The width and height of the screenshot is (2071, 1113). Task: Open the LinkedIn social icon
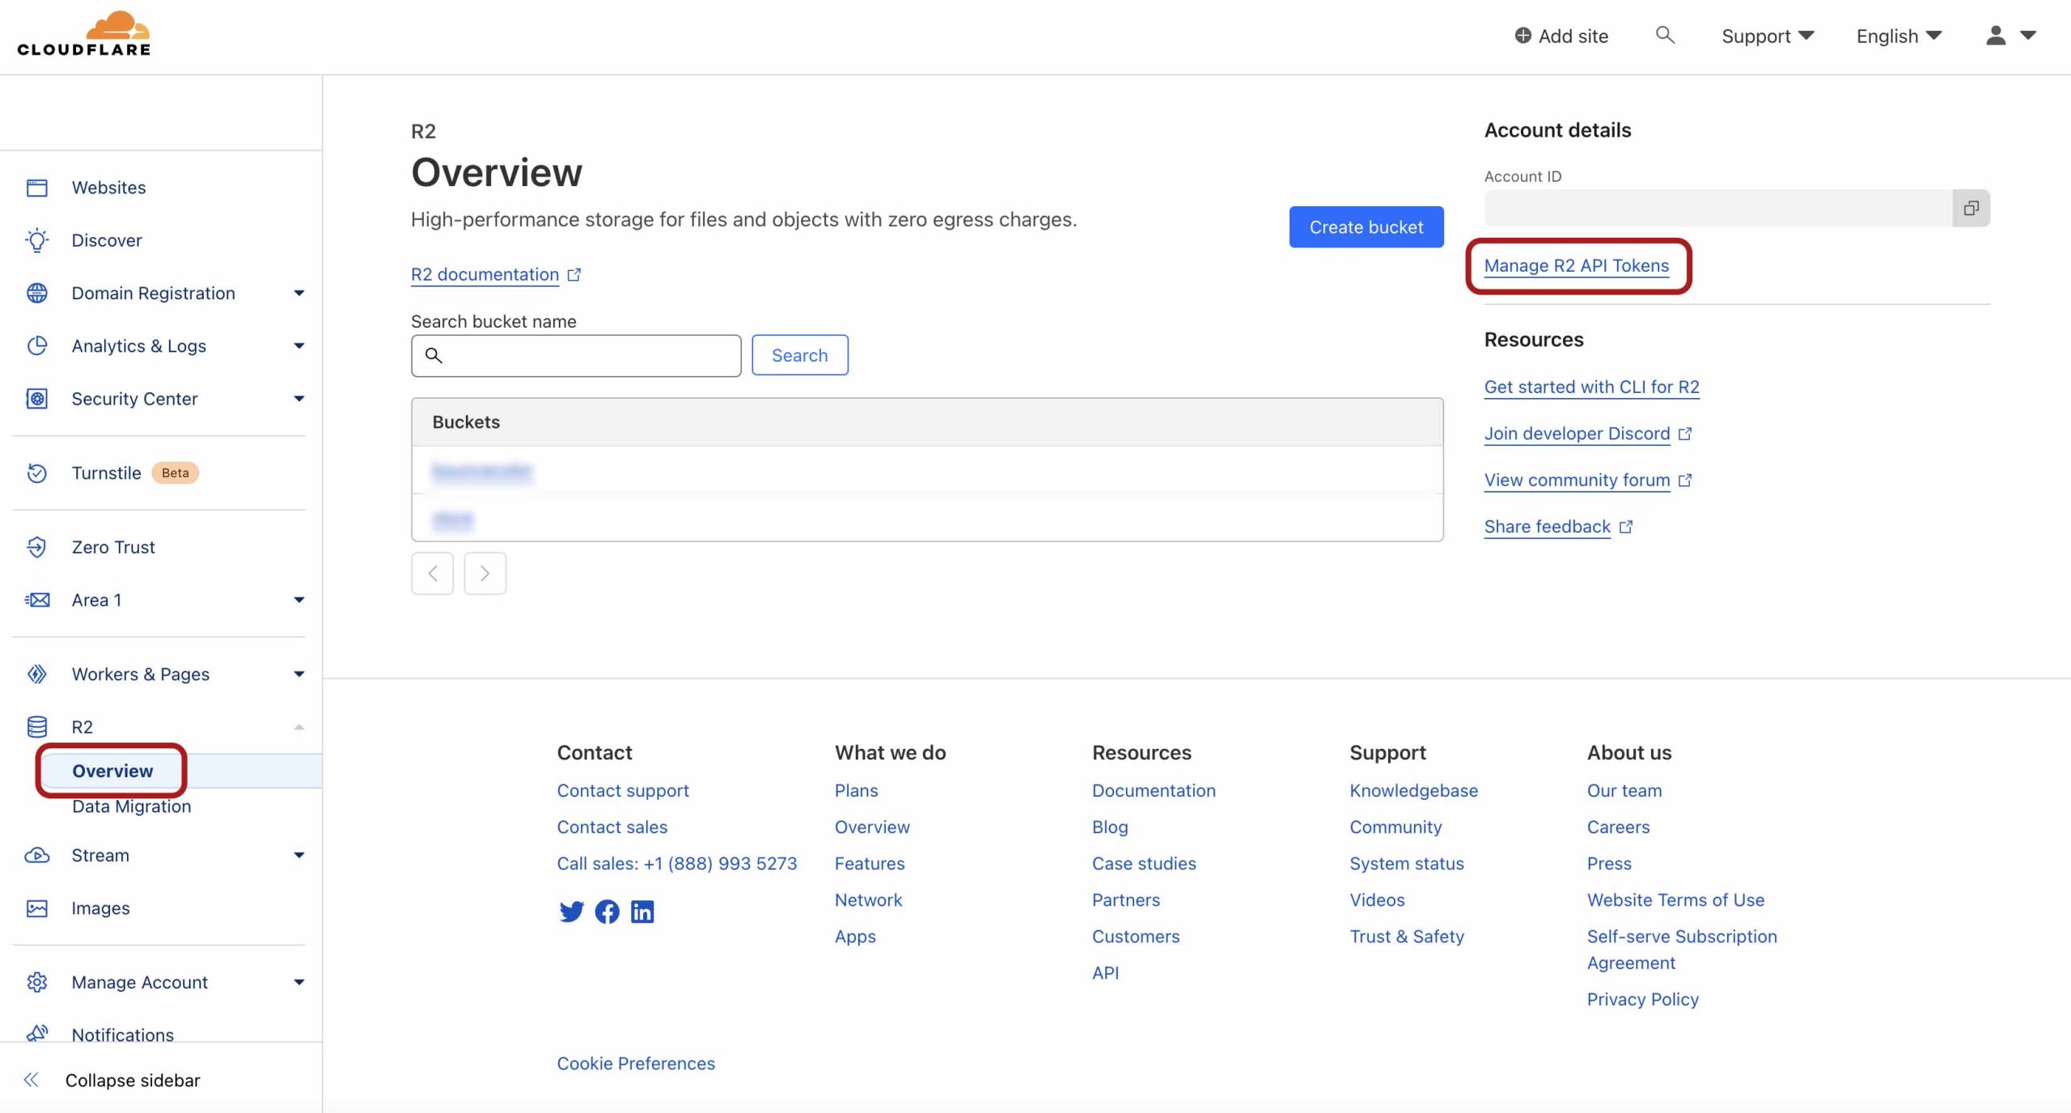(642, 912)
